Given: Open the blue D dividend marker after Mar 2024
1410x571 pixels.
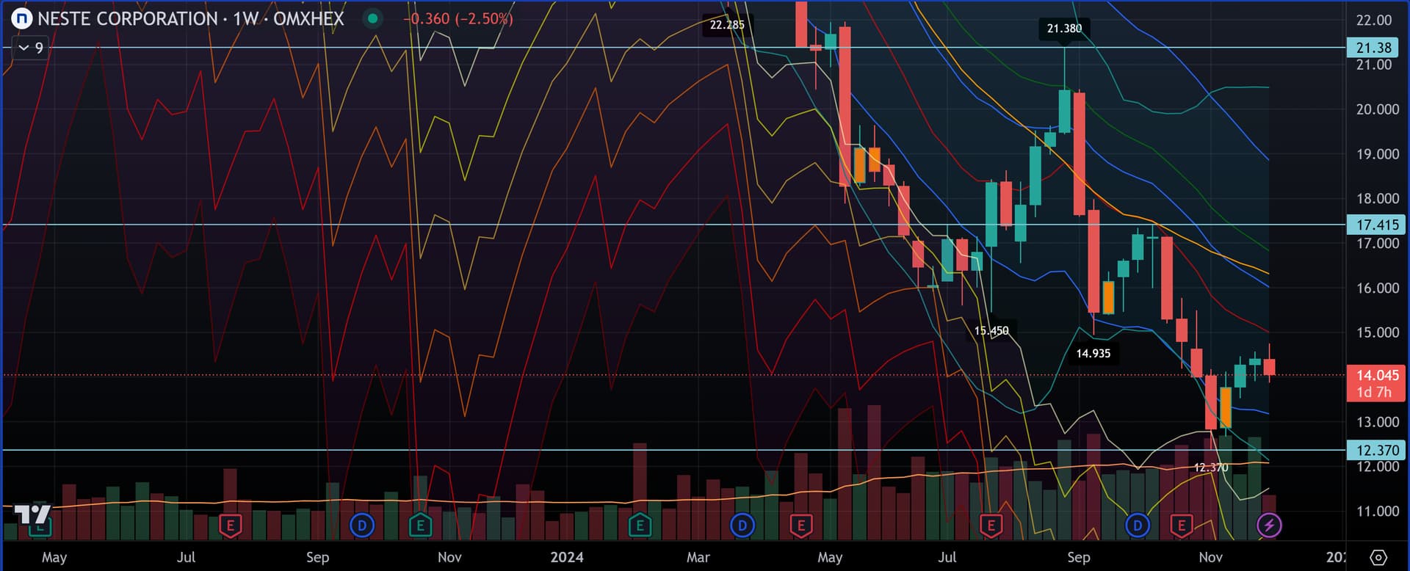Looking at the screenshot, I should coord(742,525).
